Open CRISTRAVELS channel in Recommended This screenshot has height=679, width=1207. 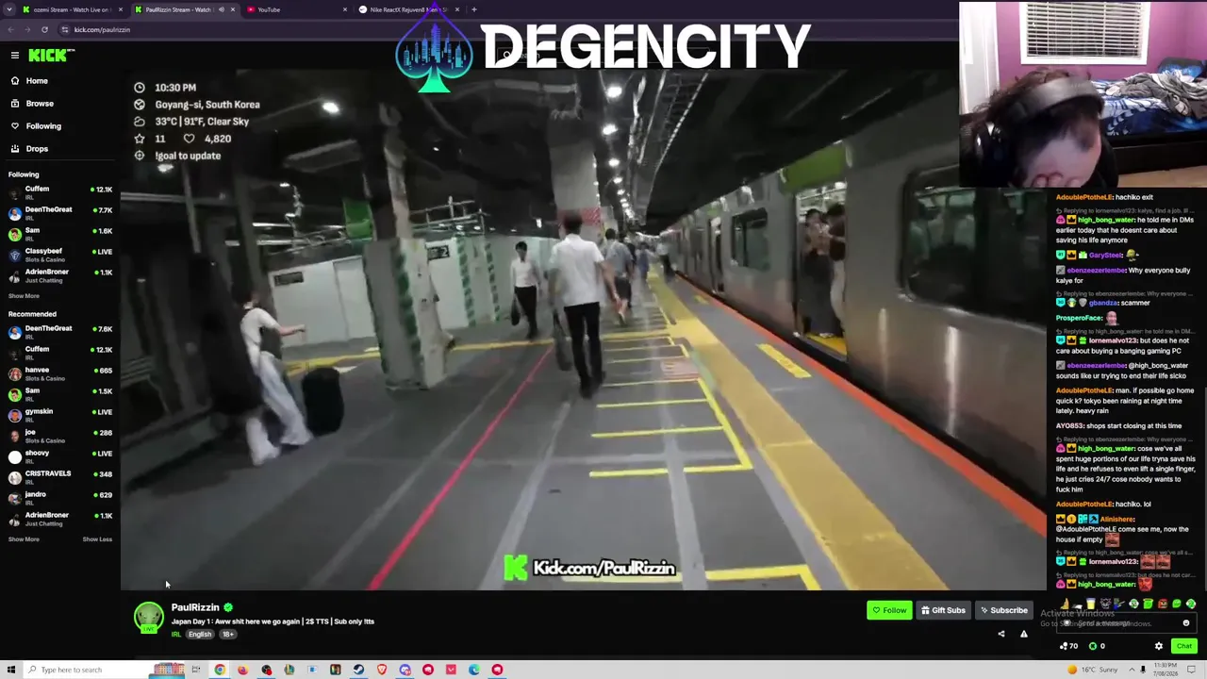point(59,477)
